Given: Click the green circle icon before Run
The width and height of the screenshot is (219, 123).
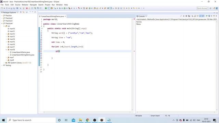Looking at the screenshot, I should pos(46,8).
